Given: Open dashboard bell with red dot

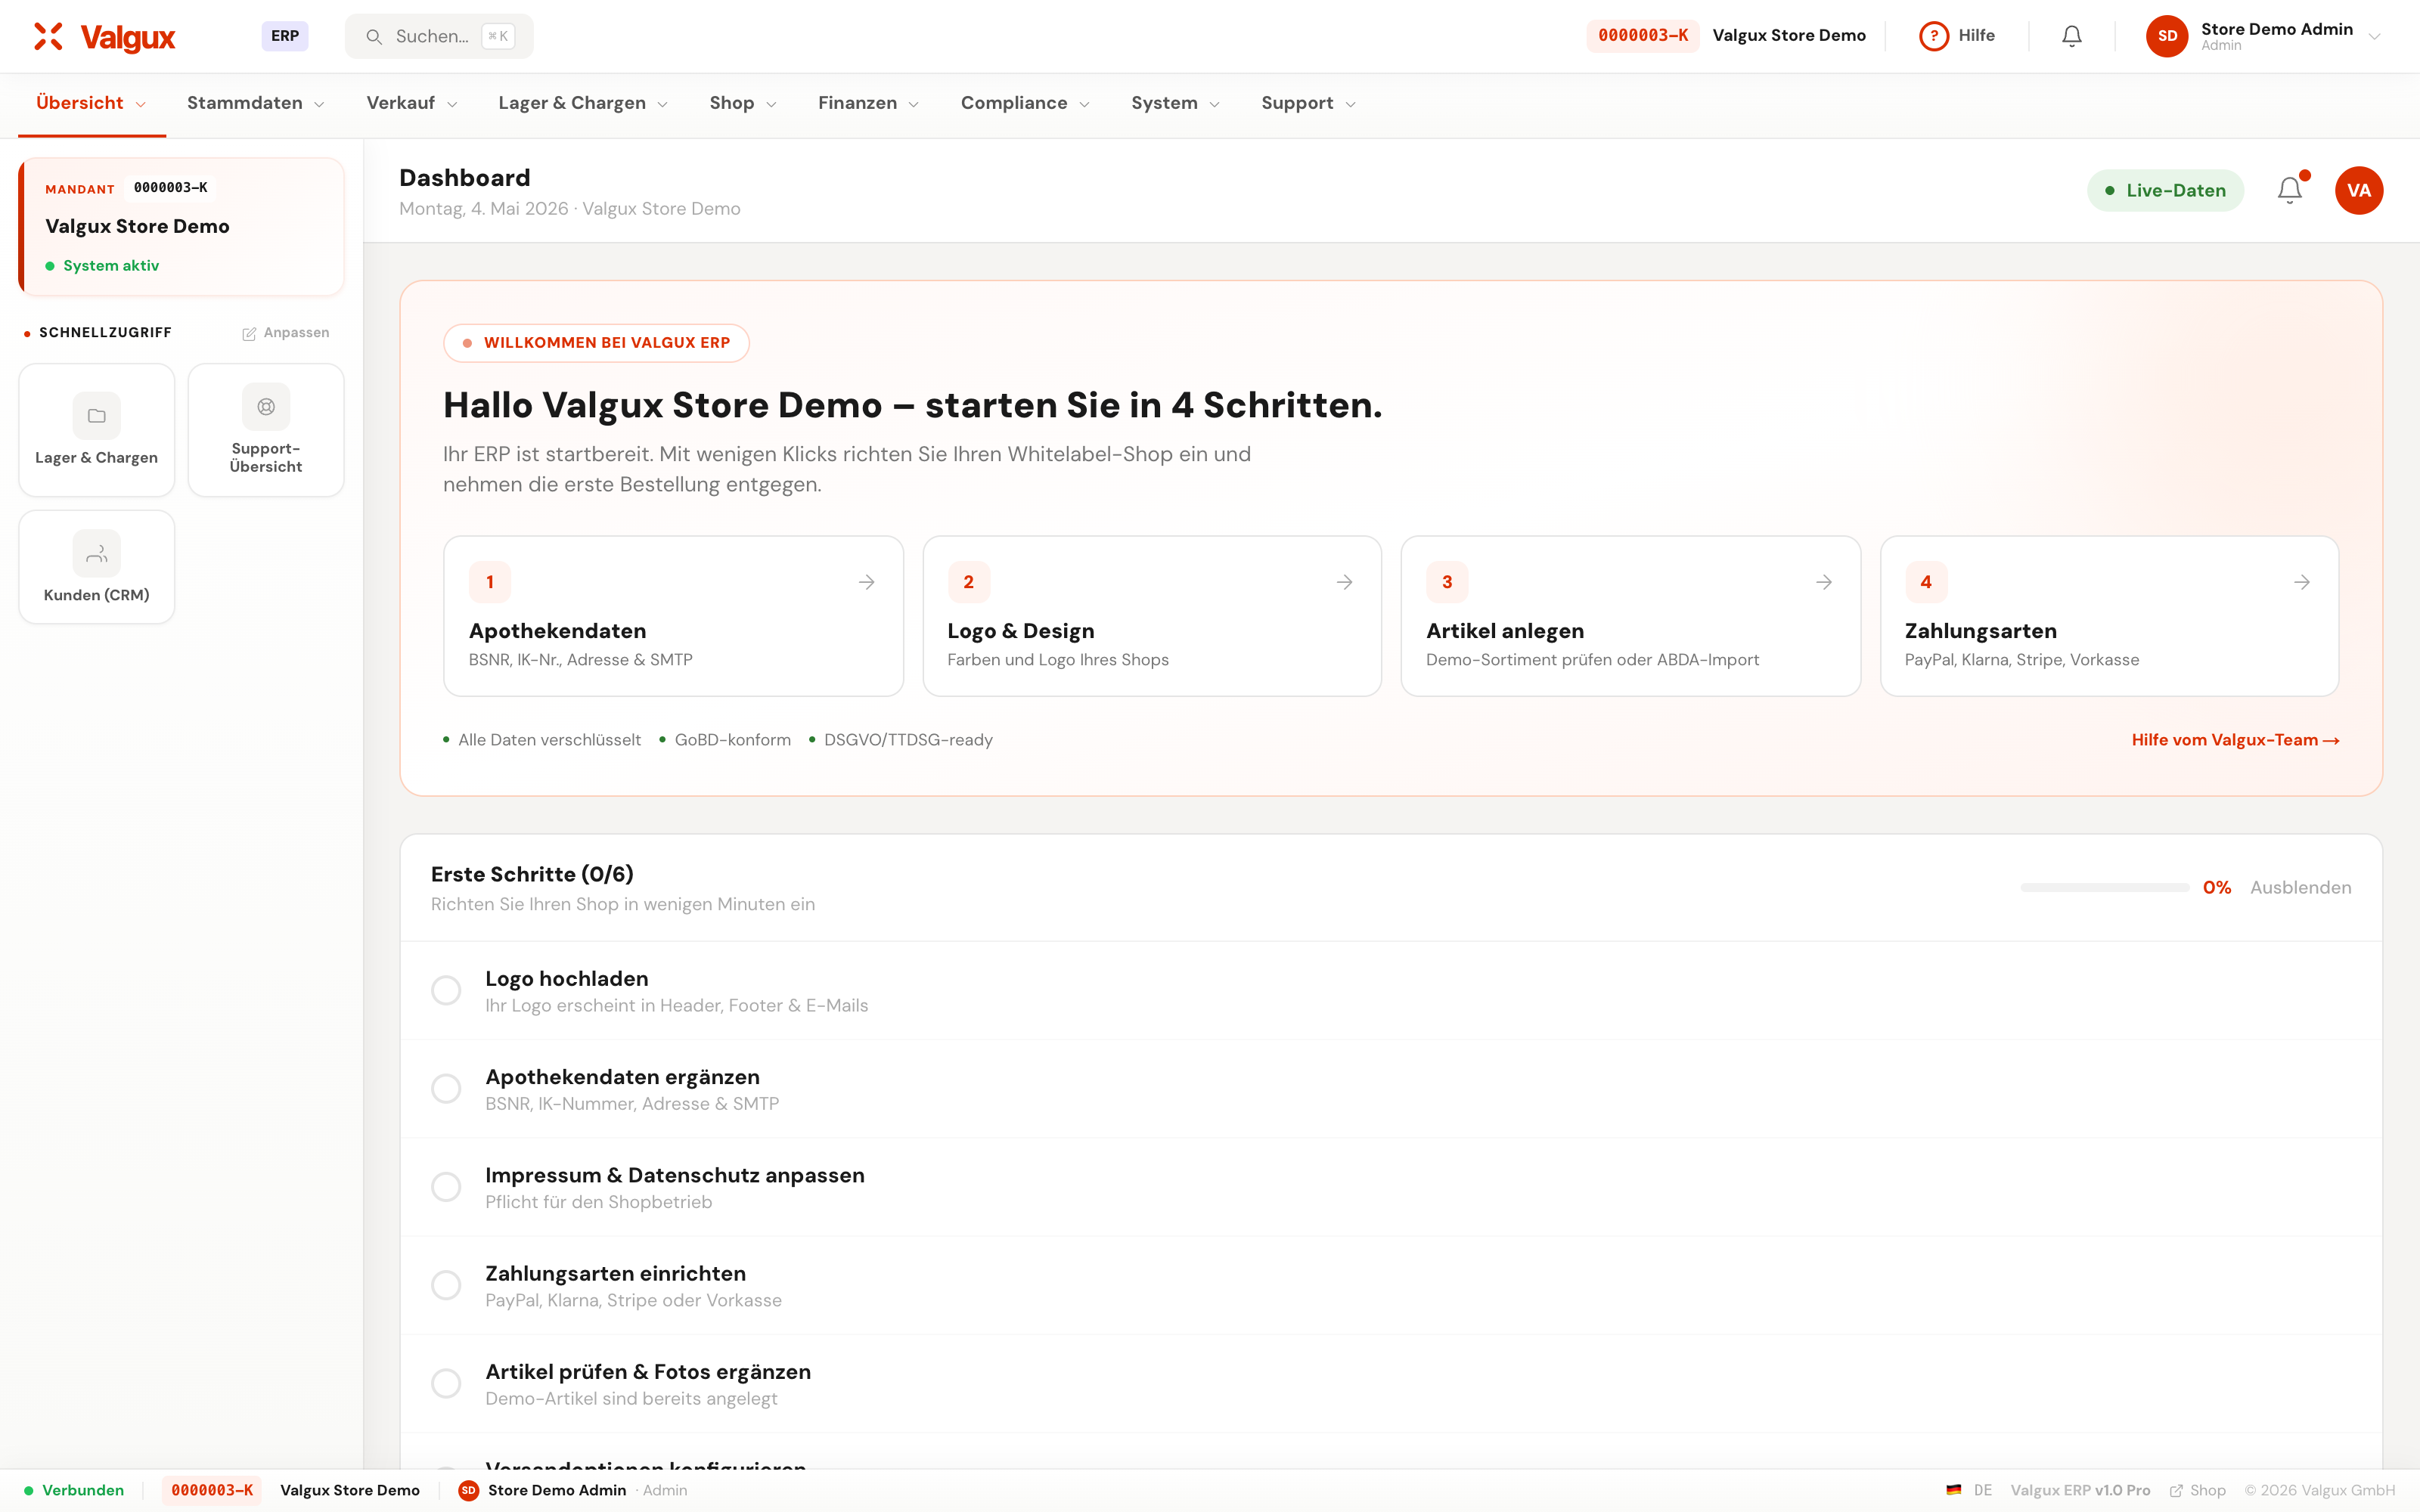Looking at the screenshot, I should pos(2290,190).
